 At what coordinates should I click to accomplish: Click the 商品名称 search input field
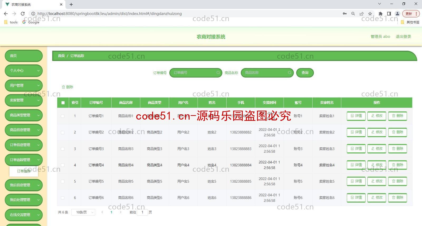pyautogui.click(x=267, y=73)
